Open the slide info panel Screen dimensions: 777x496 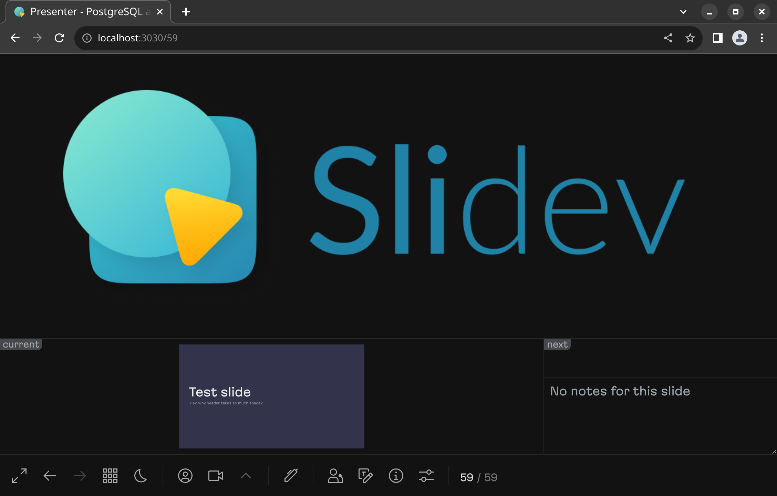(x=395, y=476)
